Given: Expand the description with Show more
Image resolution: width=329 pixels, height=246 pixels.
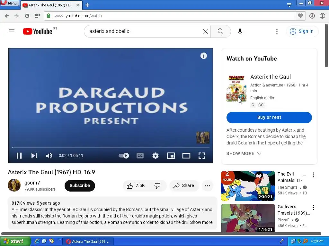Looking at the screenshot, I should pyautogui.click(x=201, y=222).
